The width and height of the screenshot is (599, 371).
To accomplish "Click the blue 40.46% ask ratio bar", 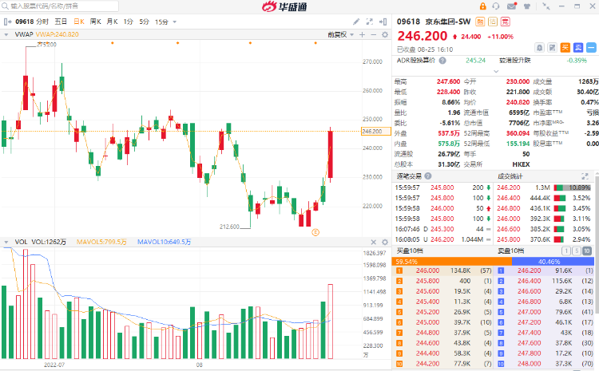I will pyautogui.click(x=553, y=262).
